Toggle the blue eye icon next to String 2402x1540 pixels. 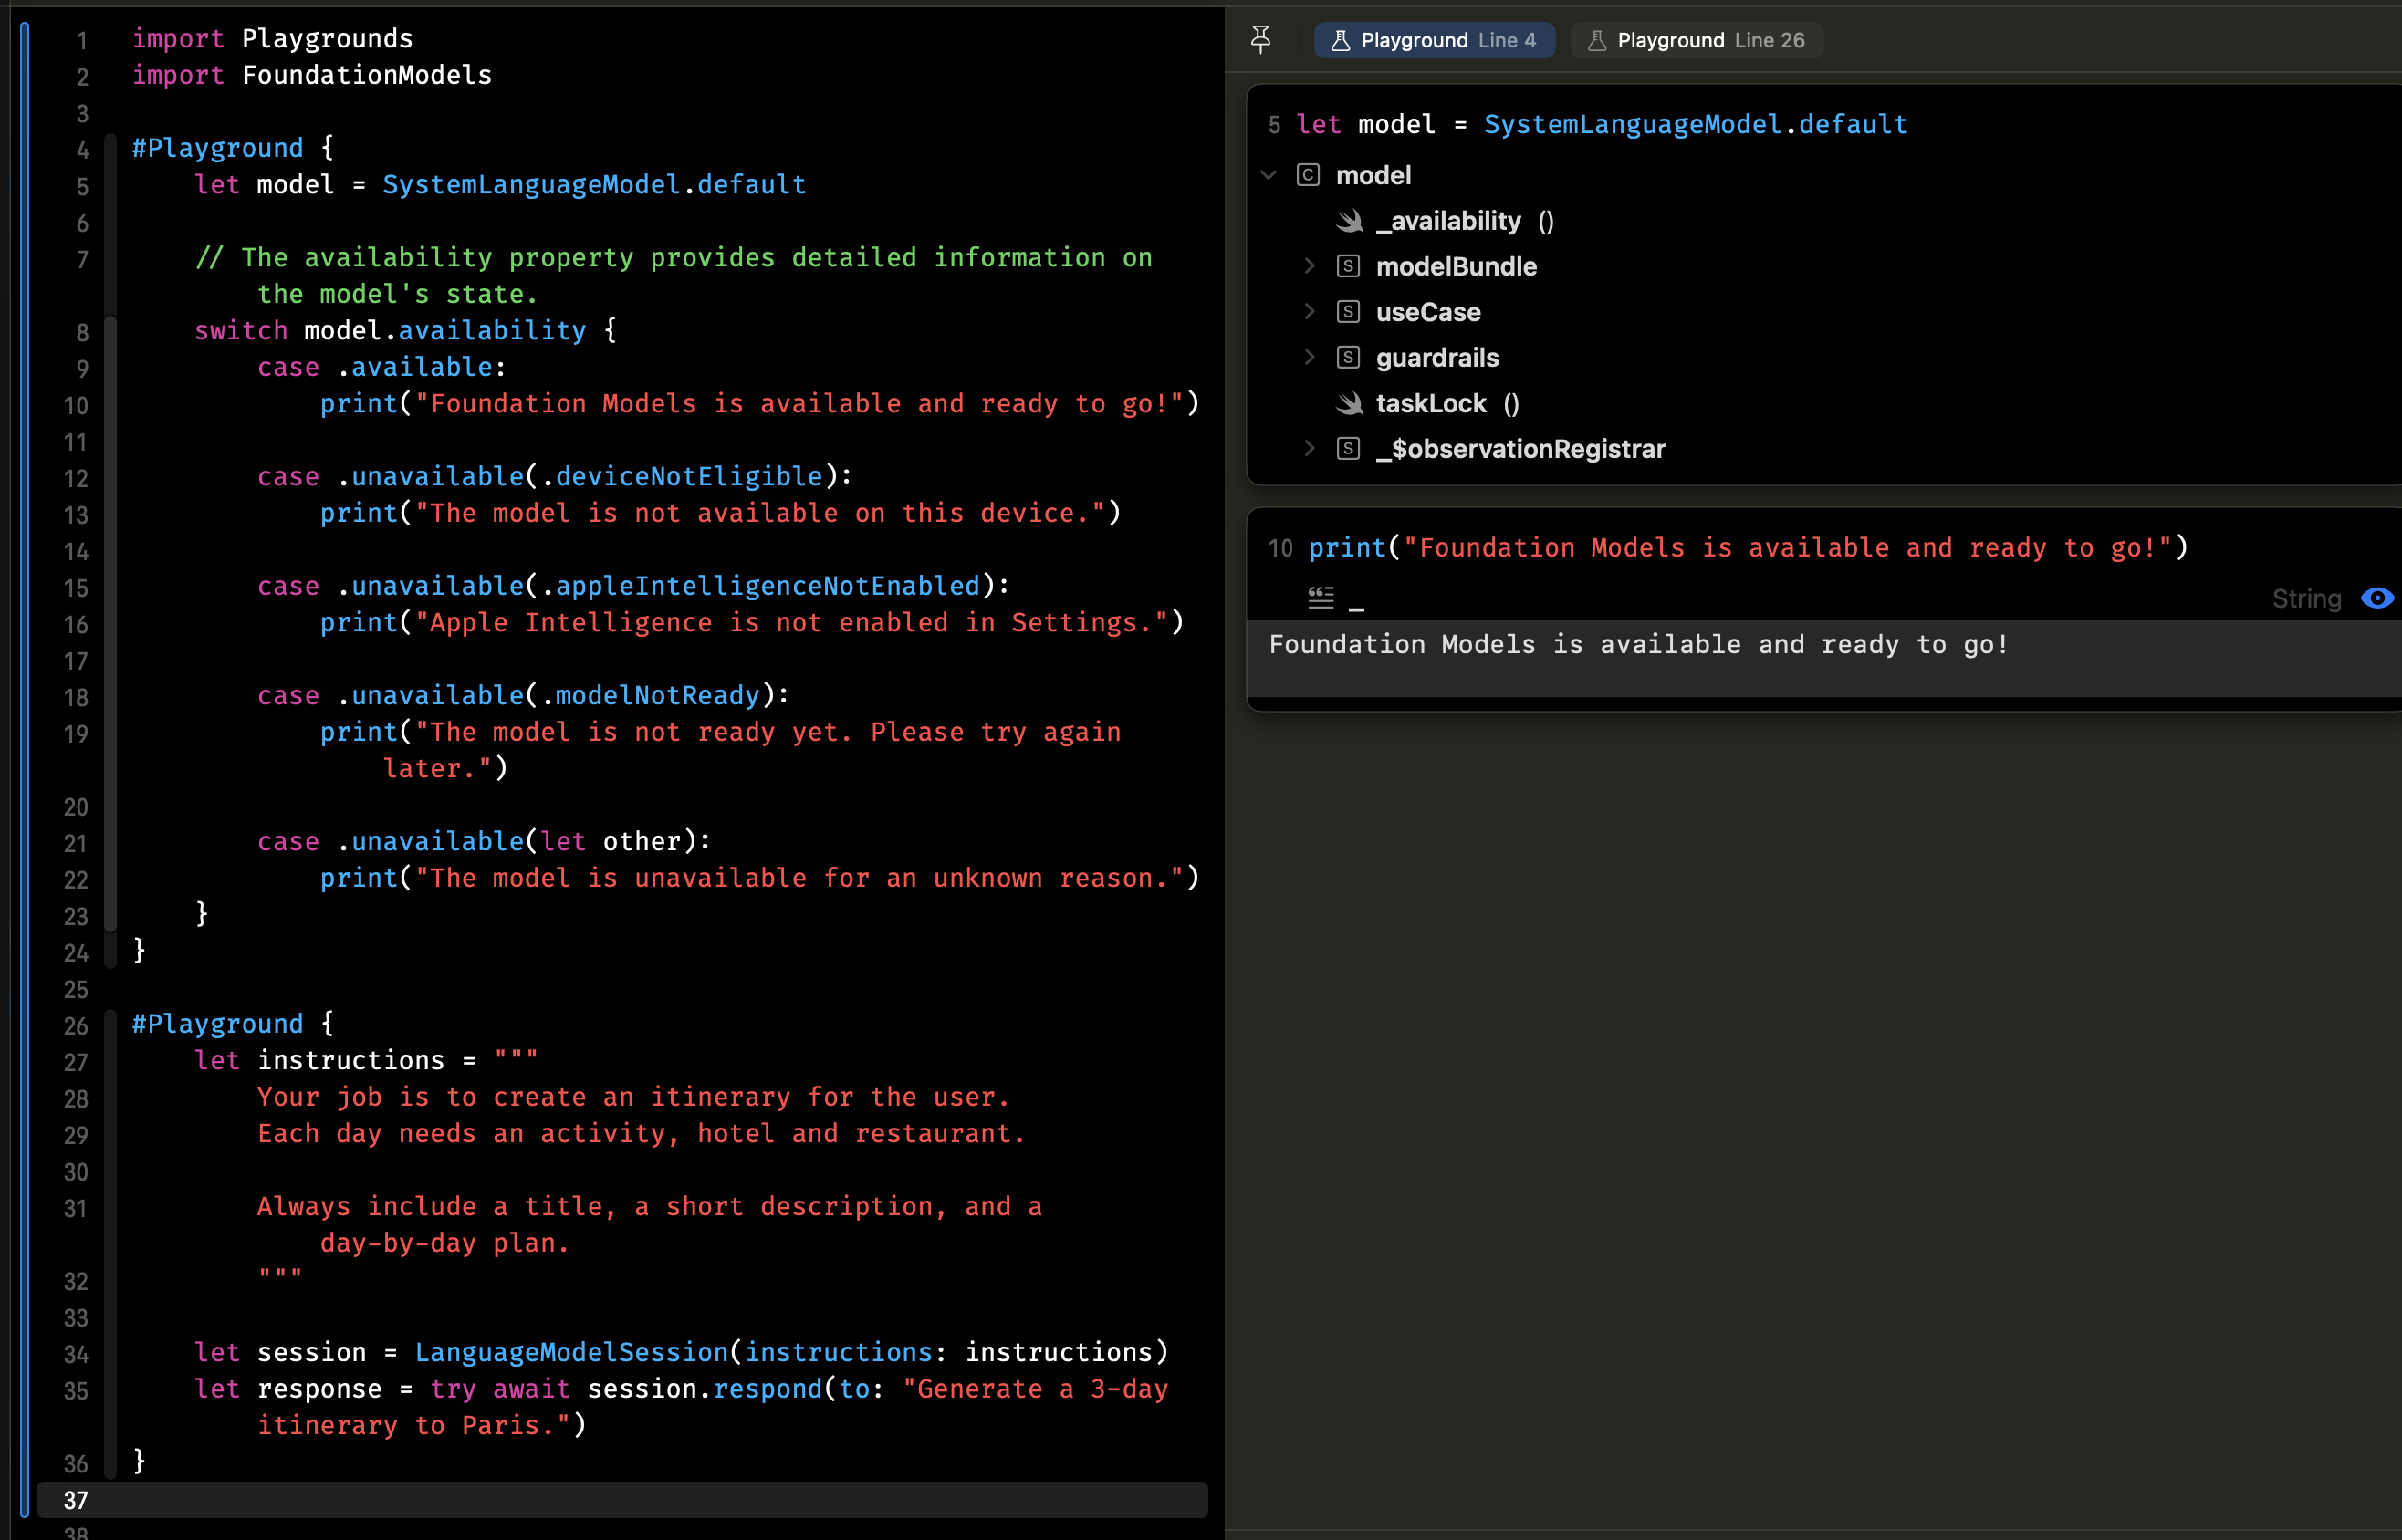click(2376, 598)
